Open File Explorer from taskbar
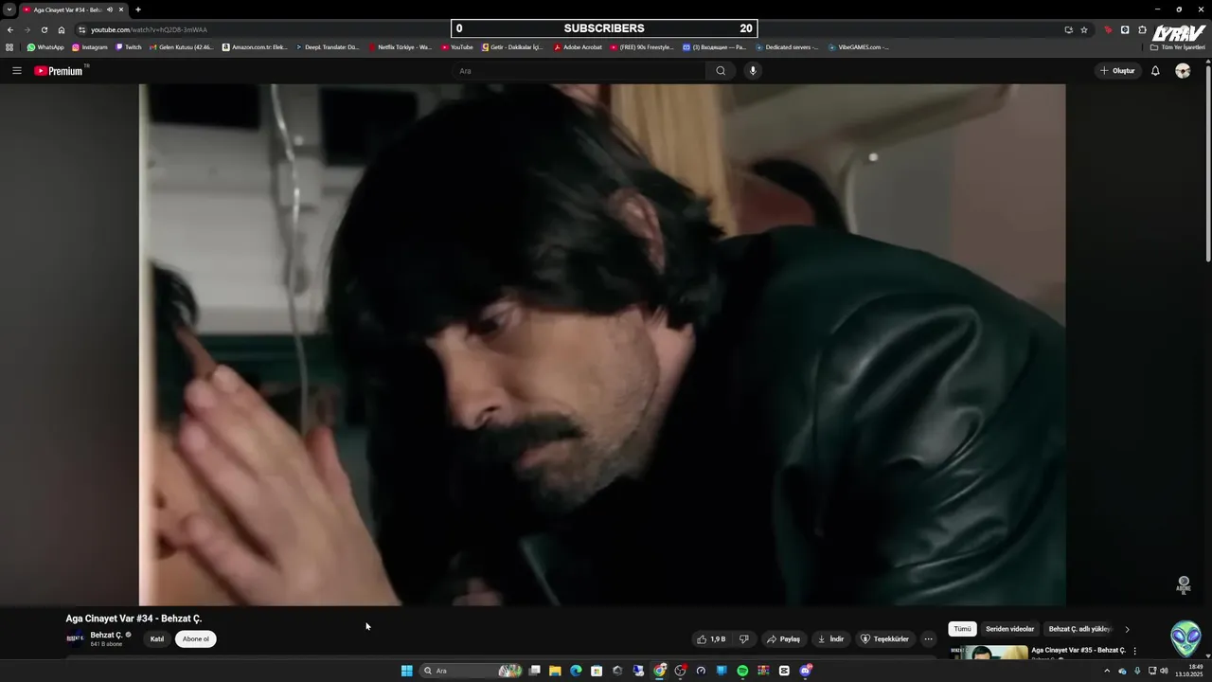The image size is (1212, 682). [x=555, y=671]
